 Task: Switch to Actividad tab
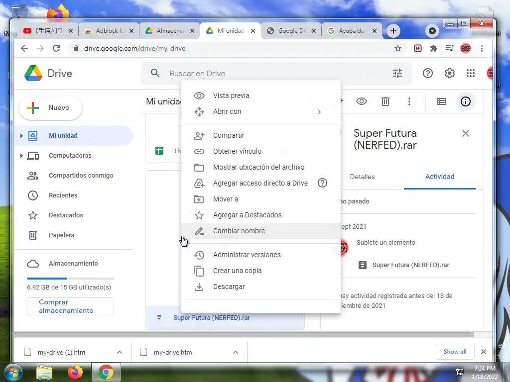click(x=440, y=177)
